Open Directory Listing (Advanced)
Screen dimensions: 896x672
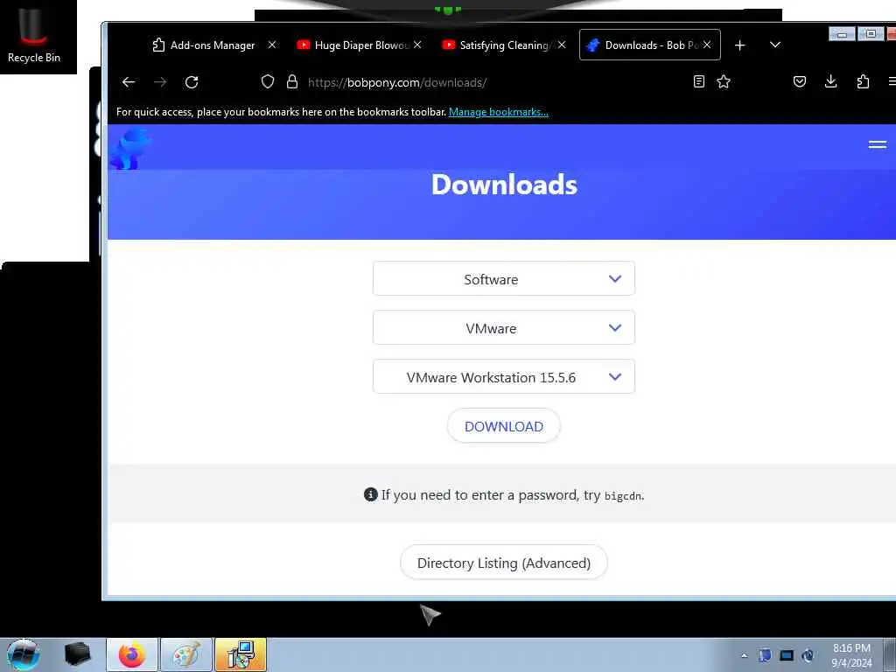point(503,563)
